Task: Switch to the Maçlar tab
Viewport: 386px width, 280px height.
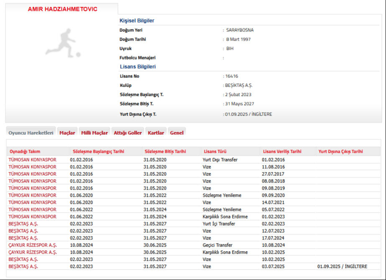Action: click(x=67, y=133)
